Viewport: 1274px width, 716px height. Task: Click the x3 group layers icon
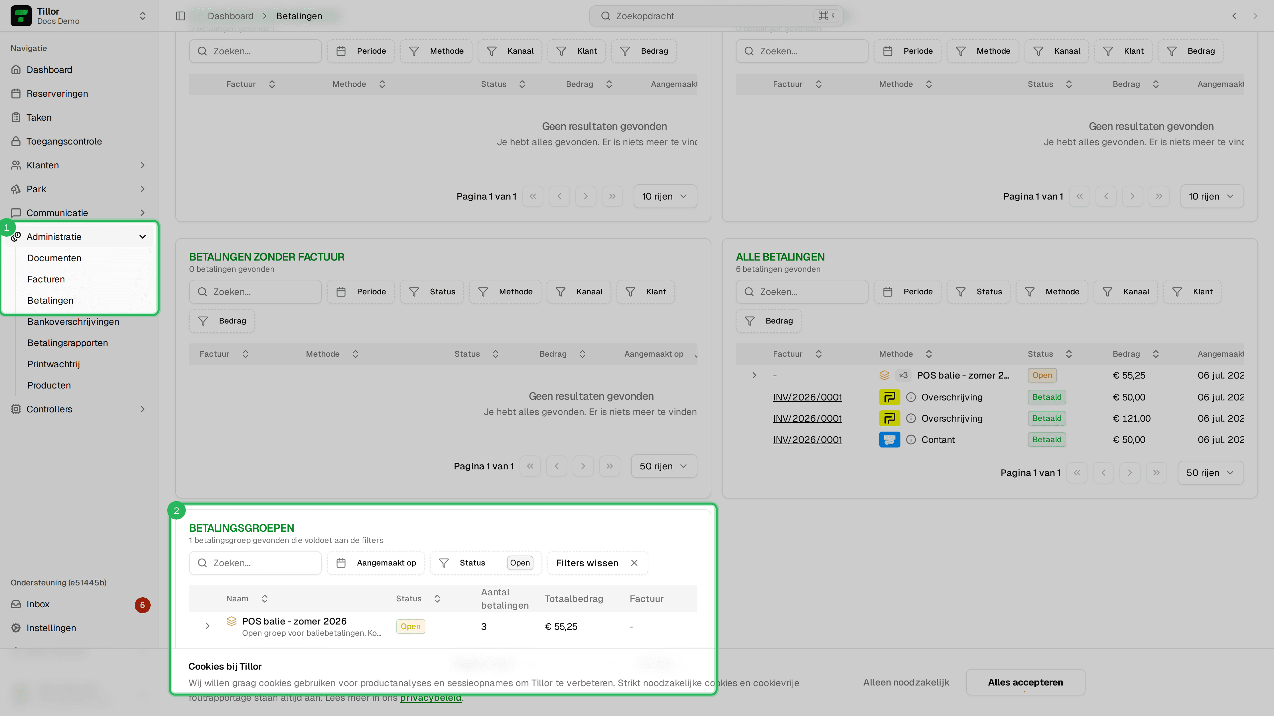point(884,375)
